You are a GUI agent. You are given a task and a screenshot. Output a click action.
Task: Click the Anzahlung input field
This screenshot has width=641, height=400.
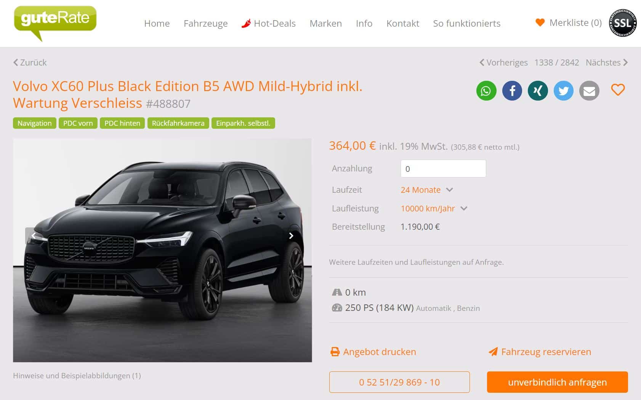click(443, 168)
